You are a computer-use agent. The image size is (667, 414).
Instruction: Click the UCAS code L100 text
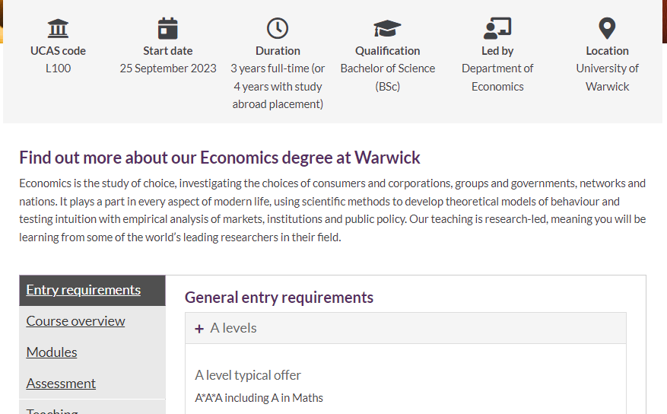58,68
